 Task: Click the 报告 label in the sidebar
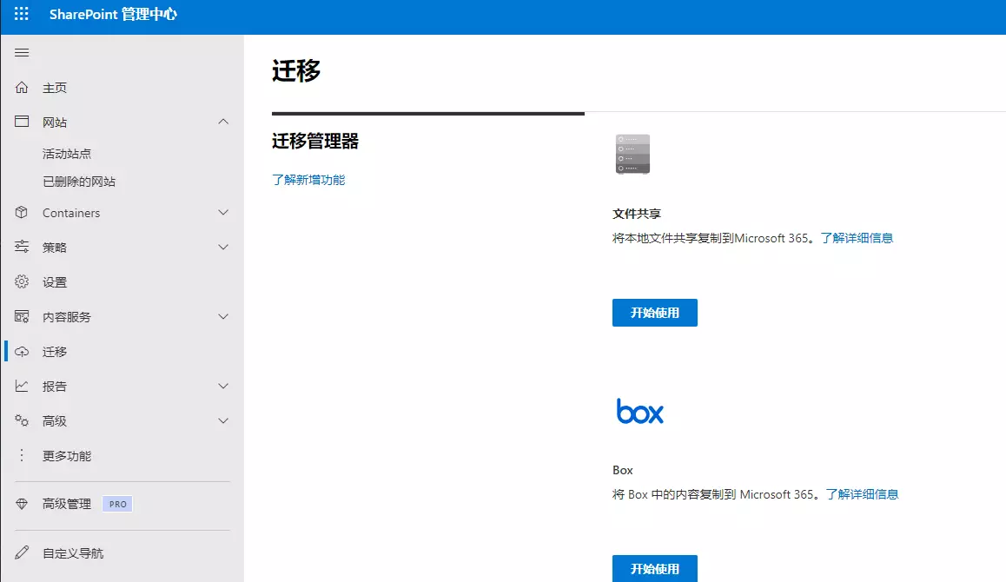(55, 387)
